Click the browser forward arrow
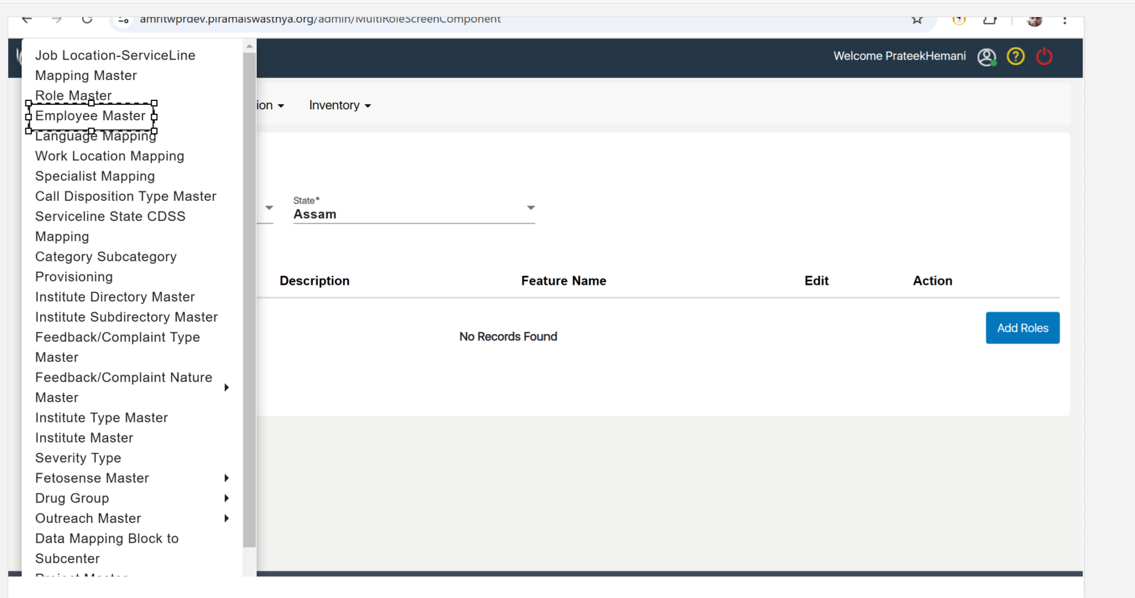 click(56, 19)
